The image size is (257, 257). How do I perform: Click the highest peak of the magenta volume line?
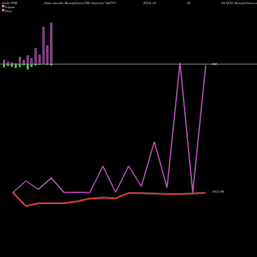(x=180, y=64)
